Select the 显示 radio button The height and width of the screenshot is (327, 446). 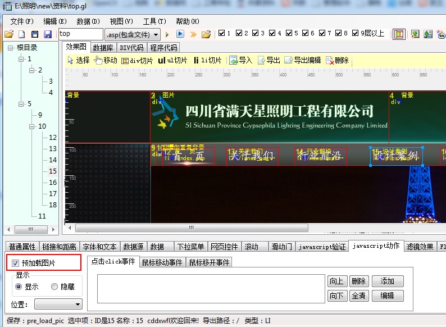coord(19,287)
